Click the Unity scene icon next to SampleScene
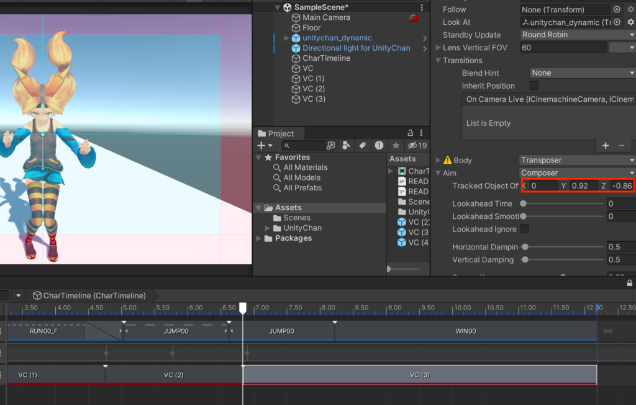 point(287,7)
